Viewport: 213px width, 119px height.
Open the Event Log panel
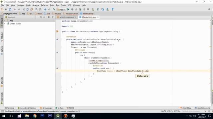click(185, 108)
